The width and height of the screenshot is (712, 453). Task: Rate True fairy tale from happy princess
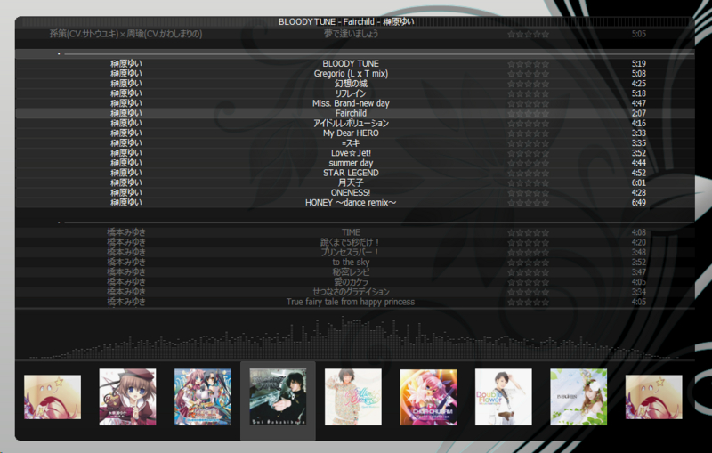pyautogui.click(x=528, y=303)
